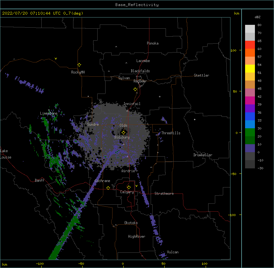Select the Banff label
This screenshot has height=268, width=274.
click(39, 180)
